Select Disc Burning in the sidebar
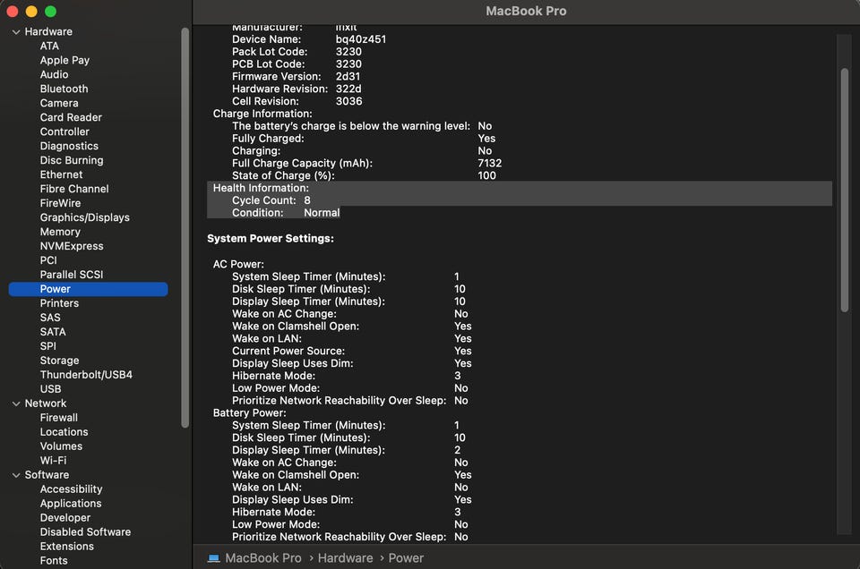 [72, 160]
